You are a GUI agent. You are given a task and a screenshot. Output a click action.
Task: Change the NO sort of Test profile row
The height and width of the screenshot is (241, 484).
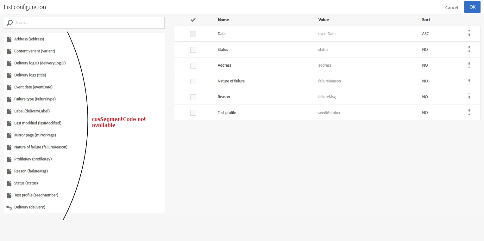(x=425, y=113)
